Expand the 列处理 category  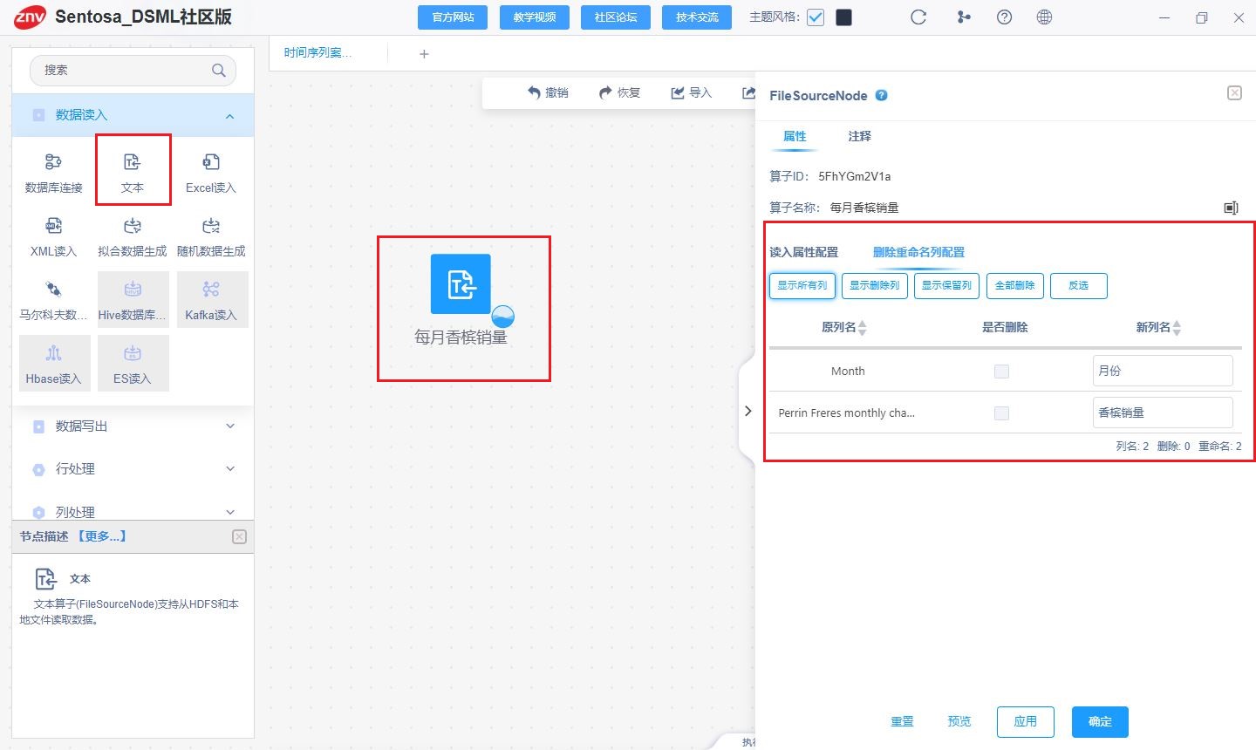pyautogui.click(x=230, y=512)
